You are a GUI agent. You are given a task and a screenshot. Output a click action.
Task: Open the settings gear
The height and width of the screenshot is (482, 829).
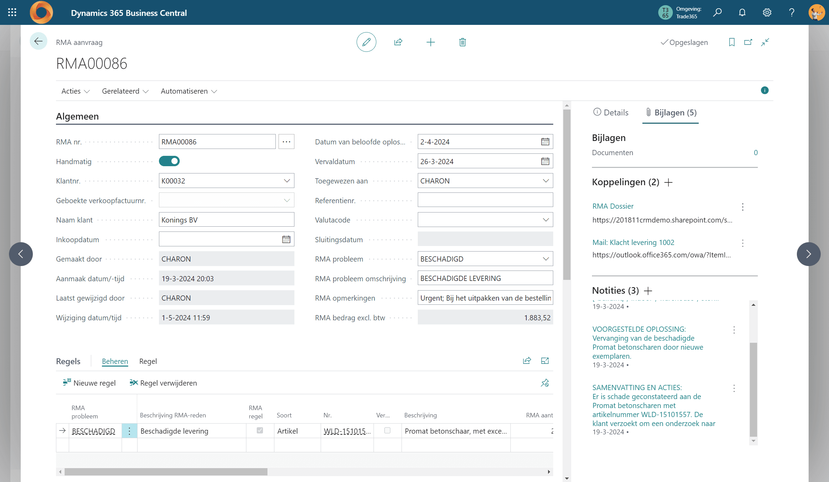767,12
